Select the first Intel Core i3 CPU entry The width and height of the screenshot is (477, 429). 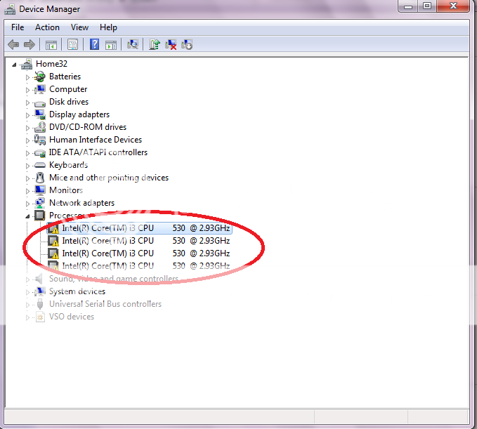[107, 228]
